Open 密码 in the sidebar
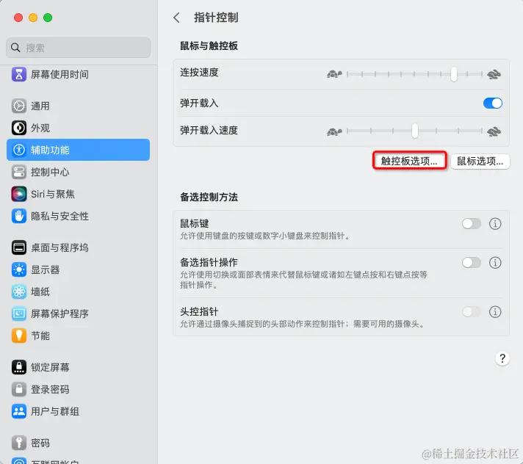Viewport: 523px width, 464px height. pos(78,443)
